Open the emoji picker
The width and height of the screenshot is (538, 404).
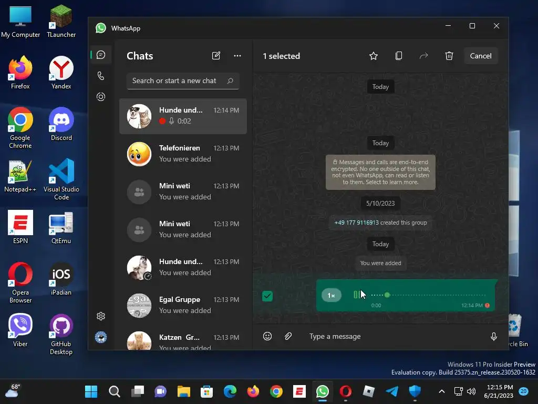(x=267, y=336)
